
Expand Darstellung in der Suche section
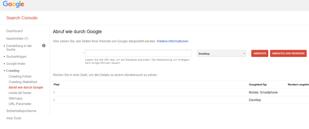(19, 48)
